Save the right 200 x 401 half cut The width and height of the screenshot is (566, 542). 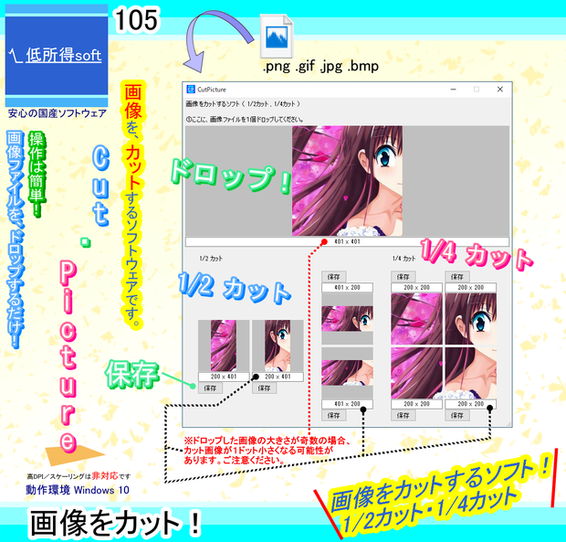264,388
